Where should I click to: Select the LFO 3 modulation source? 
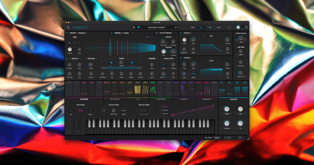coord(145,89)
